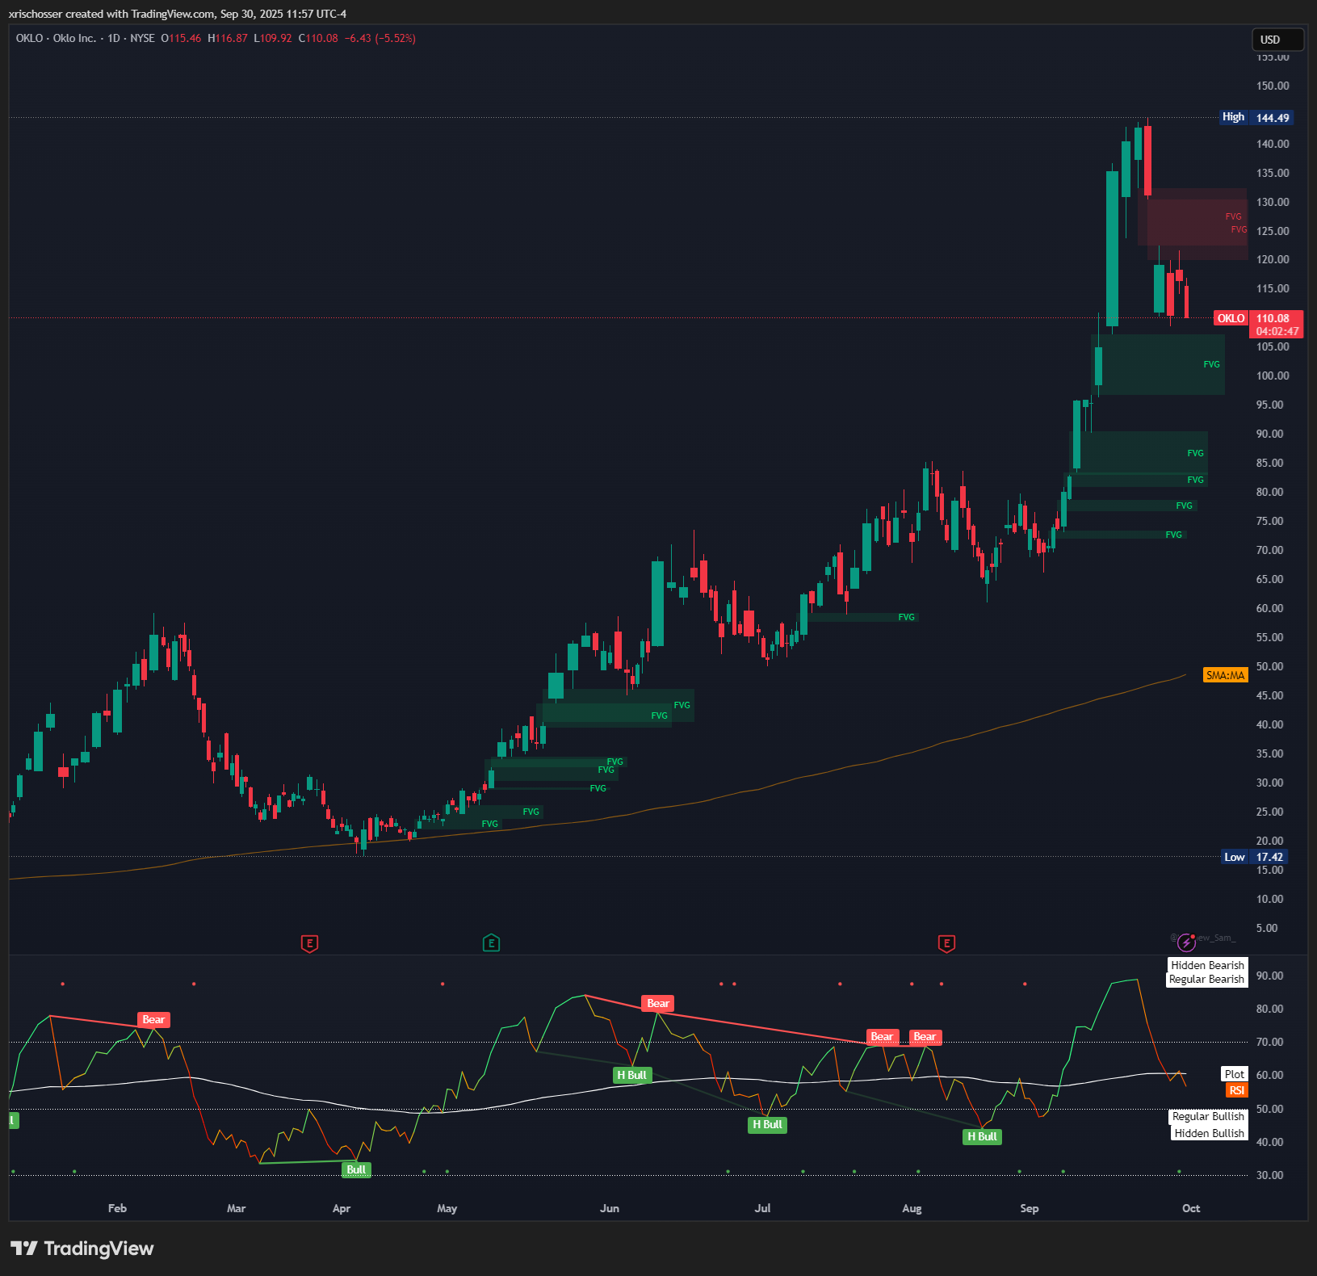Screen dimensions: 1317x1276
Task: Click the Oct label on time axis
Action: point(1191,1208)
